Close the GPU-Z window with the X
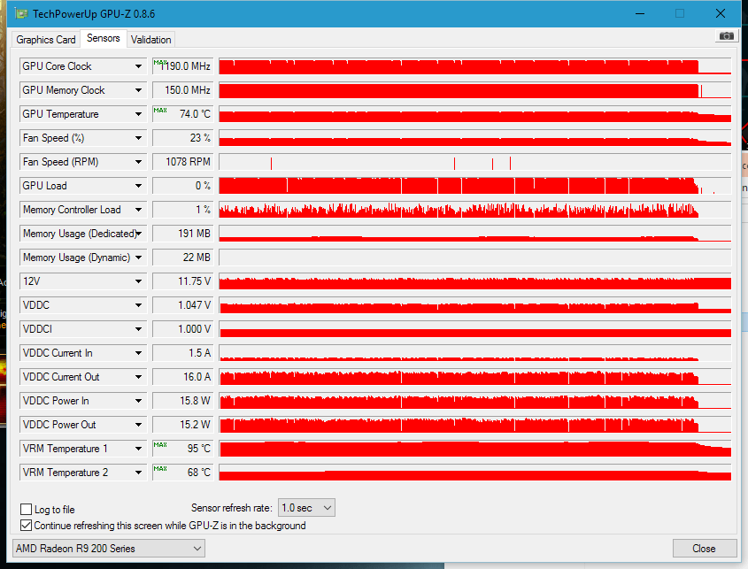Viewport: 748px width, 569px height. (x=721, y=13)
